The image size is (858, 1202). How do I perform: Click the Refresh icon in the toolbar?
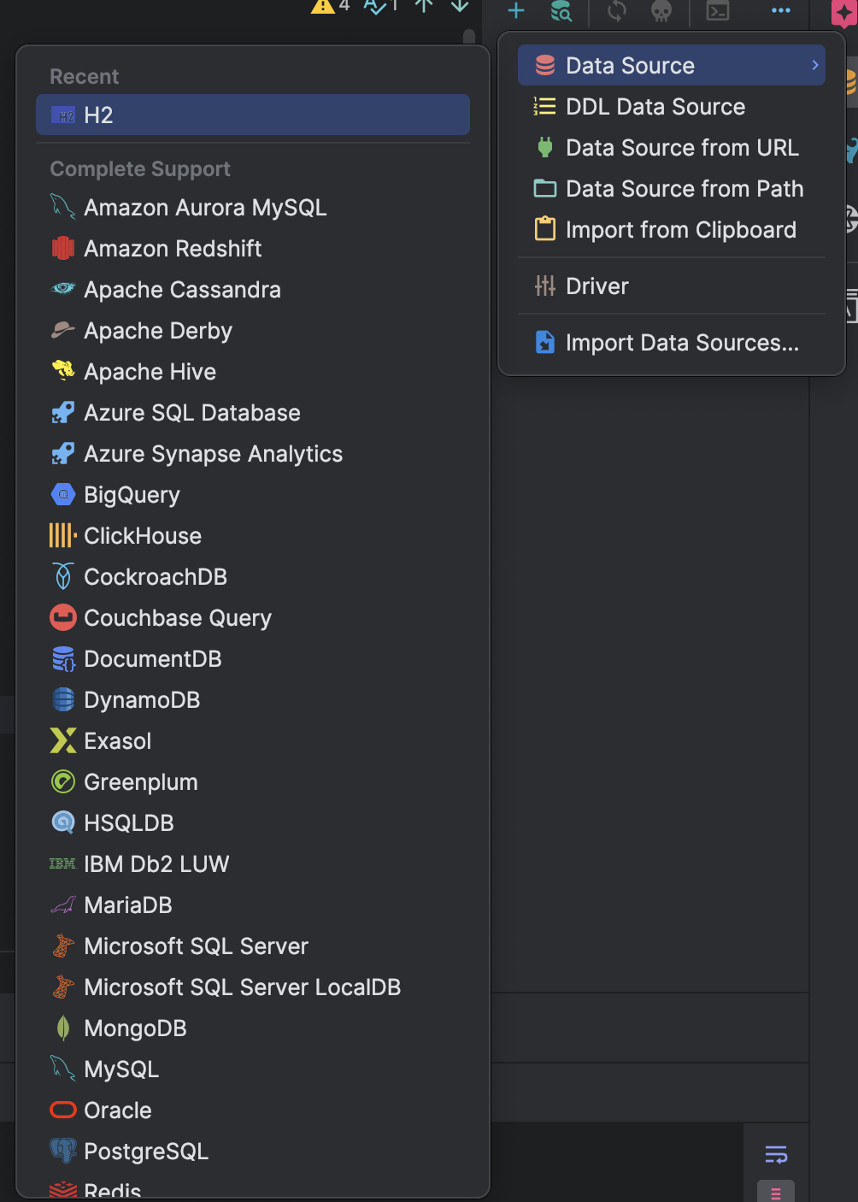616,10
